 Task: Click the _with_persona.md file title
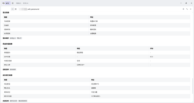[33, 9]
